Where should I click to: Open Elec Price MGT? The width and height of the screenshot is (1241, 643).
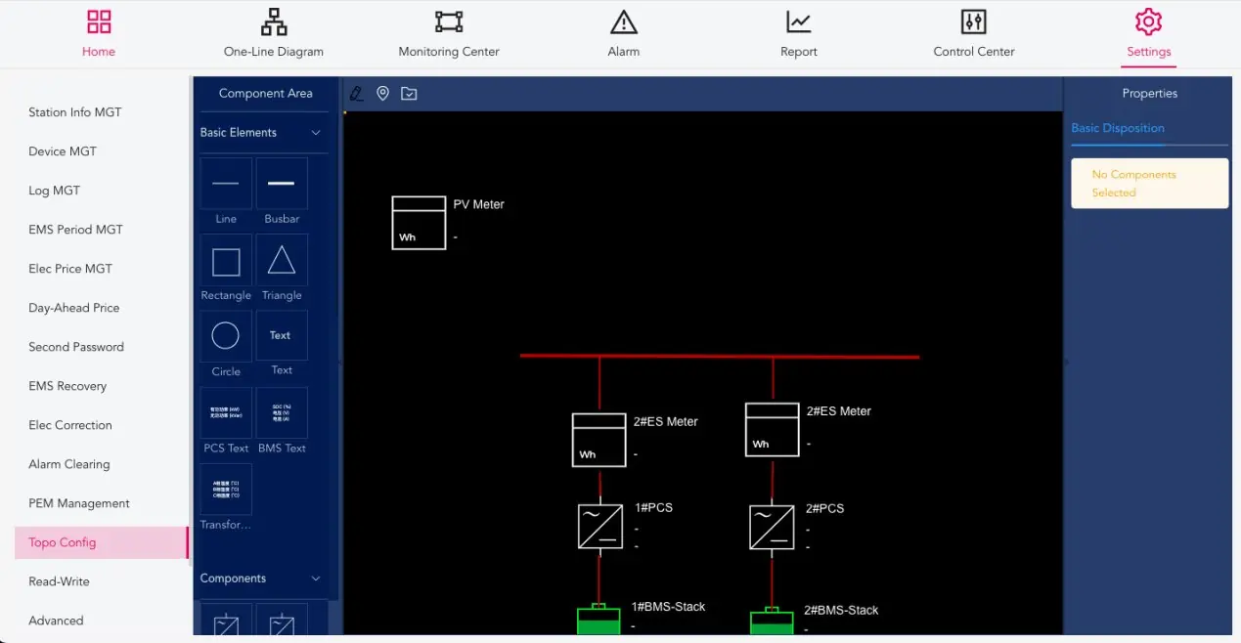70,269
